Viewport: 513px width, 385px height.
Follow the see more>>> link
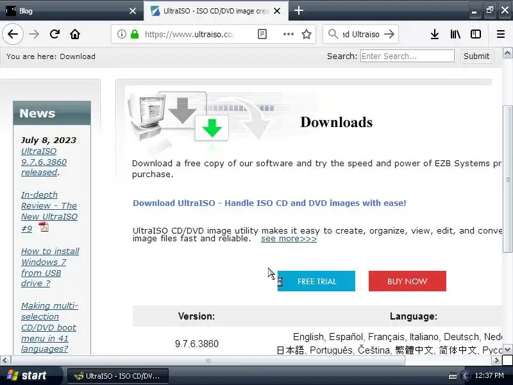[x=289, y=239]
